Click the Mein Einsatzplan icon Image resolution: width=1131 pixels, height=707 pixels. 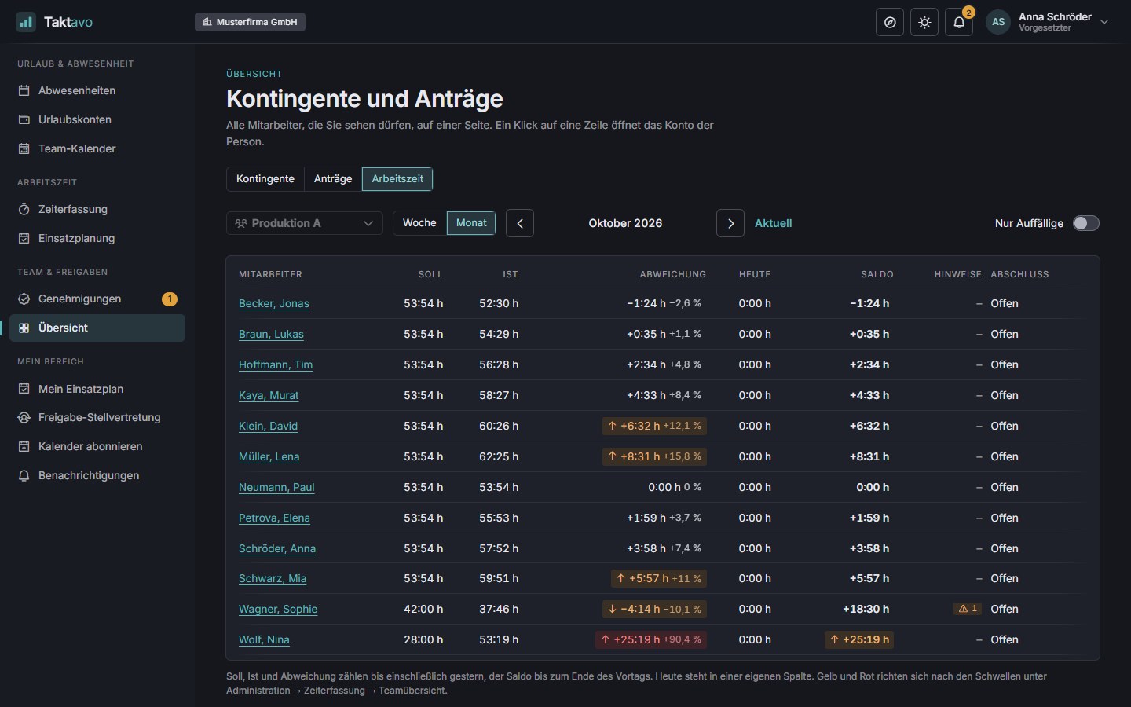[24, 389]
